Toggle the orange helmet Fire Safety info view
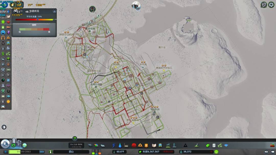 click(x=8, y=38)
